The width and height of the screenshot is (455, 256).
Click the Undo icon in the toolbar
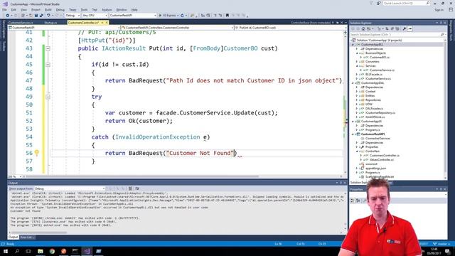click(48, 16)
